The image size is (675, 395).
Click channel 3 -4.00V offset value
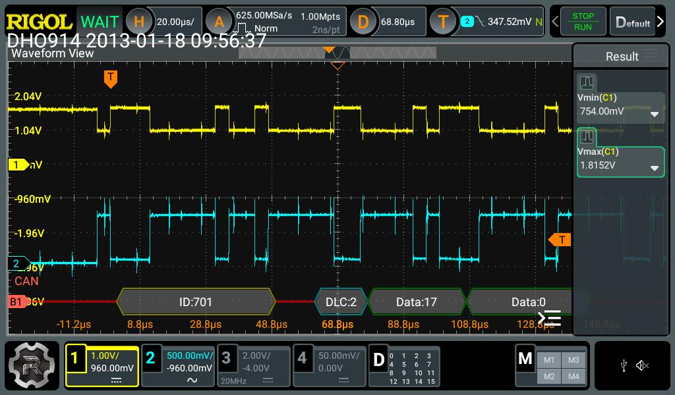click(x=256, y=369)
